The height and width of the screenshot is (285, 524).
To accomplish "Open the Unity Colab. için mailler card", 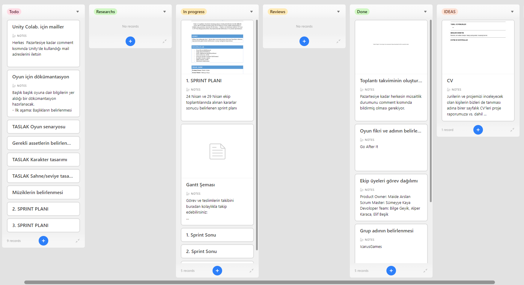I will pyautogui.click(x=43, y=43).
